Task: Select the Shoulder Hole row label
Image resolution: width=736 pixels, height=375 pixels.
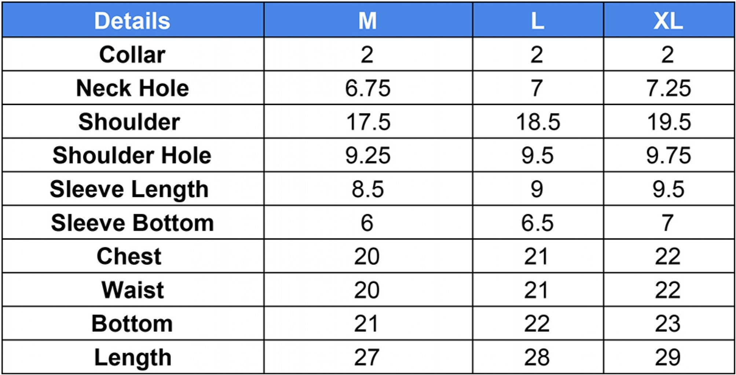Action: tap(132, 155)
